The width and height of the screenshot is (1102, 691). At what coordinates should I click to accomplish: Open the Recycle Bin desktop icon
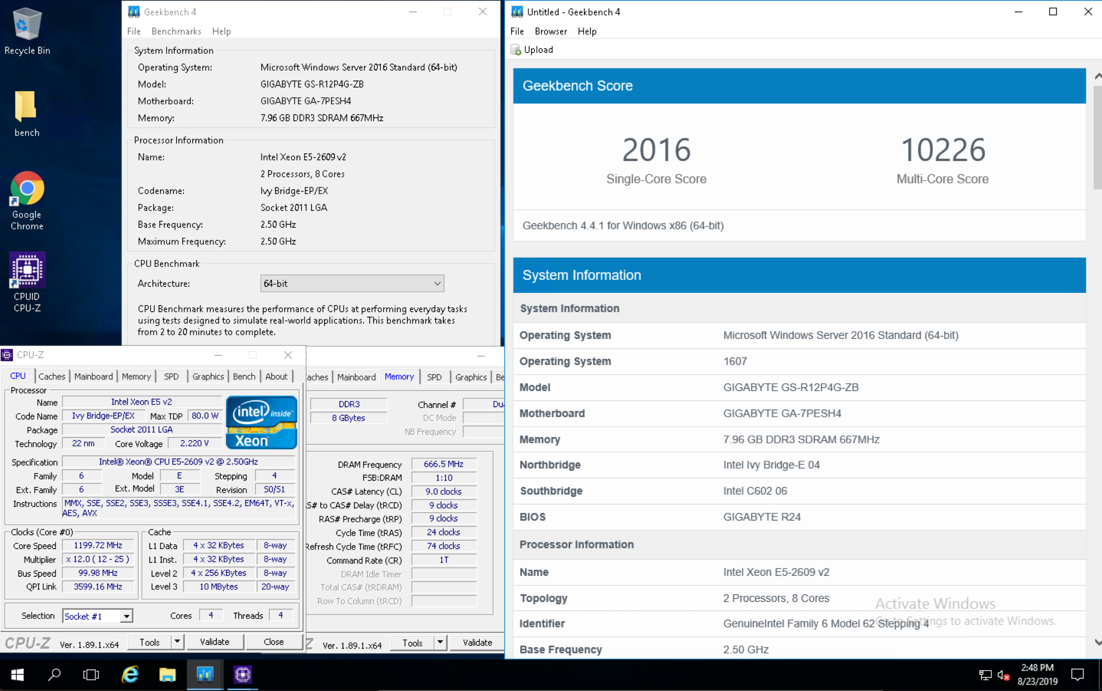coord(27,31)
